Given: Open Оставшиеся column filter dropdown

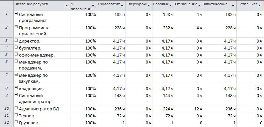Looking at the screenshot, I should coord(260,6).
